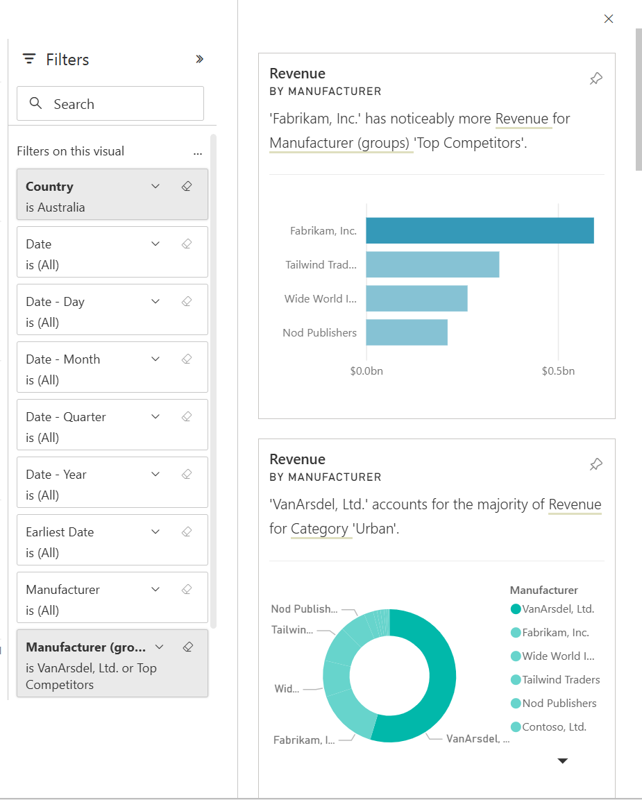Expand the Country filter card
642x800 pixels.
[155, 187]
